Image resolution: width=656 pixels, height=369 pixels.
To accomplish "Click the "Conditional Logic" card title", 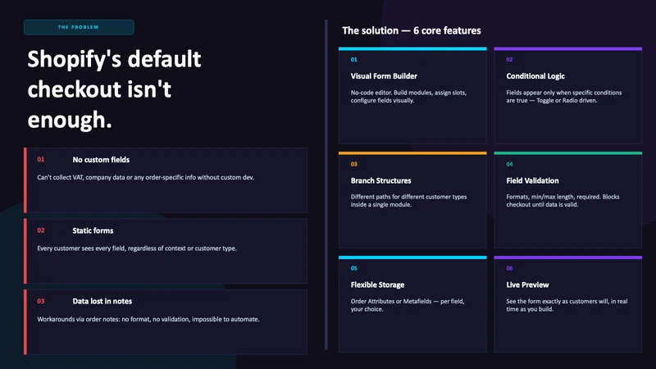I will click(x=535, y=76).
